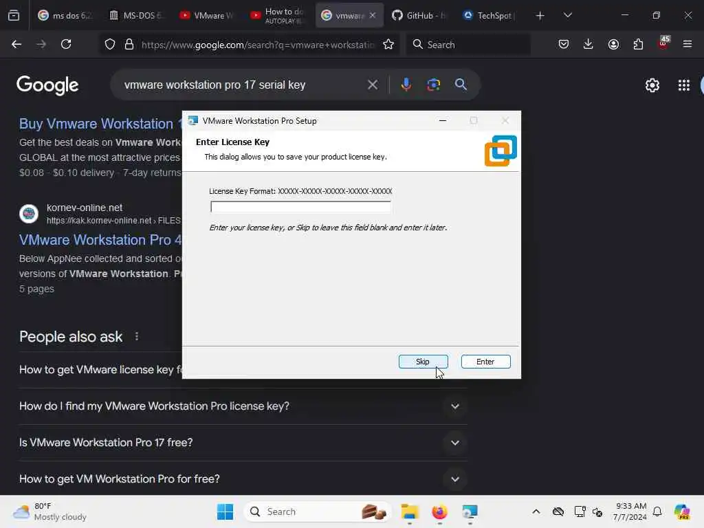Screen dimensions: 704x528
Task: Expand 'How to get VMware license key' question
Action: [100, 369]
